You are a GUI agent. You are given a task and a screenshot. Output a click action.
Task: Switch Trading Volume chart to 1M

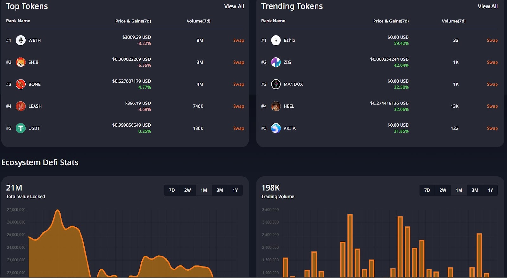[x=459, y=190]
